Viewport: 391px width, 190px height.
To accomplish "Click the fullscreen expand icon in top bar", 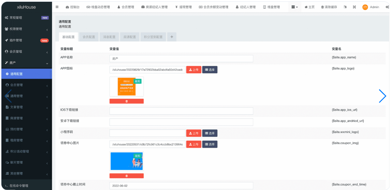I will (354, 7).
